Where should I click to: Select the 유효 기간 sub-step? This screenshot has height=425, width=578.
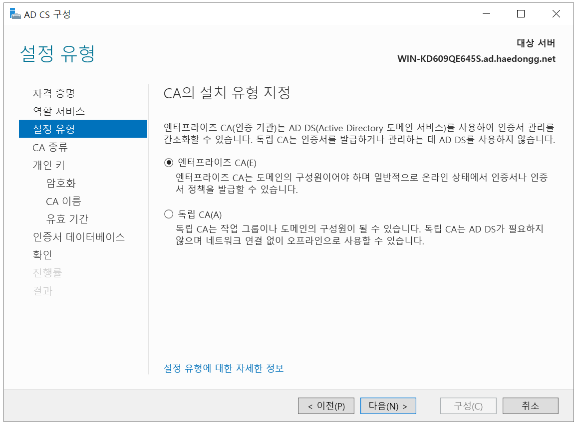[67, 219]
